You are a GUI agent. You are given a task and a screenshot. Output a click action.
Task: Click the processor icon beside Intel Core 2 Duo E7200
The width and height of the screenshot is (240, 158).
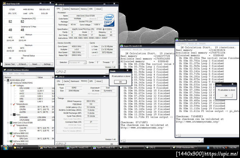[11, 123]
